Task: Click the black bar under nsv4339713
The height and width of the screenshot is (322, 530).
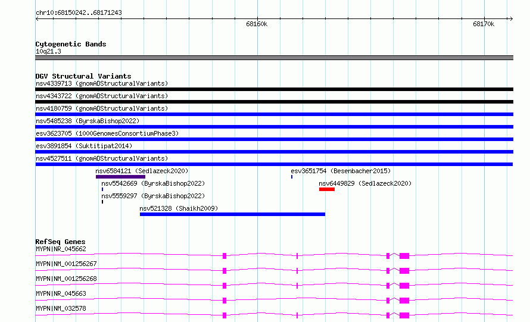Action: pyautogui.click(x=274, y=89)
